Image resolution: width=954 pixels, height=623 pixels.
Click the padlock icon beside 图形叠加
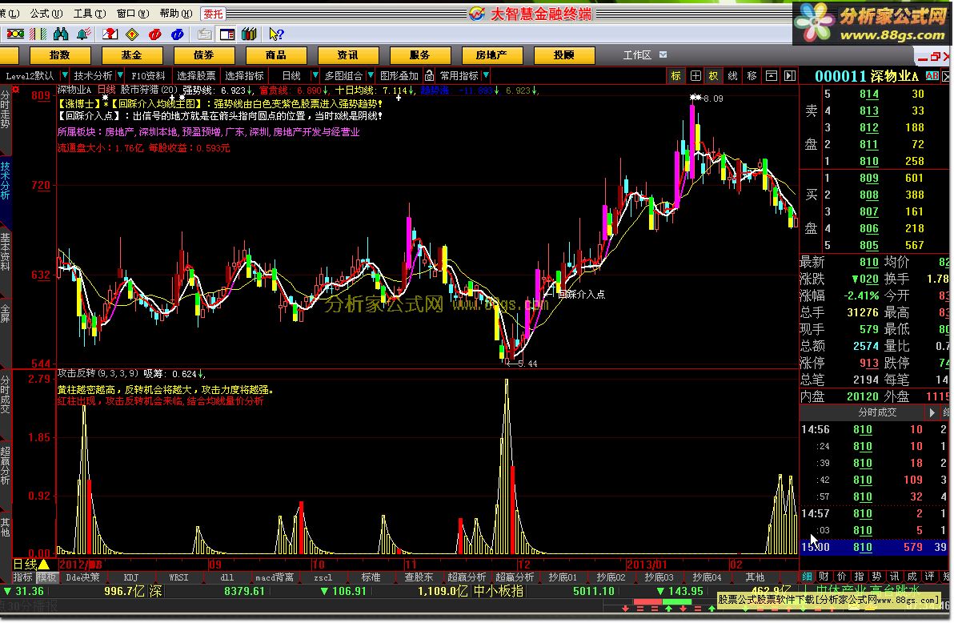[429, 75]
